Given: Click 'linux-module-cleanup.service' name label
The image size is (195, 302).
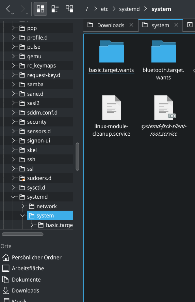Looking at the screenshot, I should click(111, 130).
